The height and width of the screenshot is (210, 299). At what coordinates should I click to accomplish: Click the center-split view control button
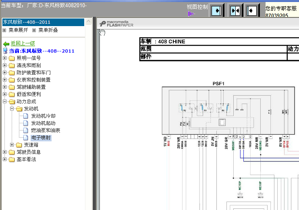235,10
